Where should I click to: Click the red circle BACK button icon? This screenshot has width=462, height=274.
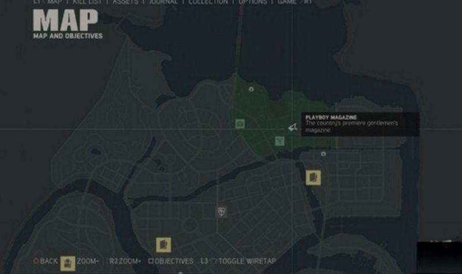pyautogui.click(x=36, y=261)
